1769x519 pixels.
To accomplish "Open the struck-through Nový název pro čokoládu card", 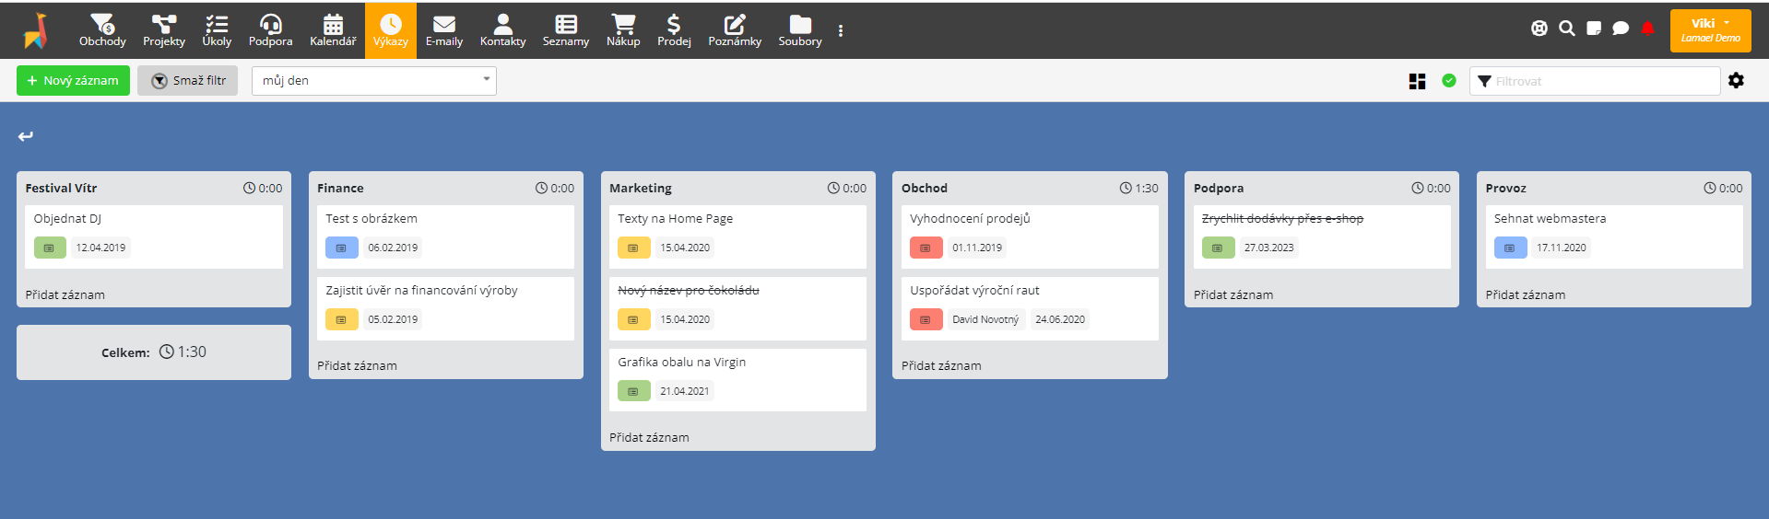I will tap(737, 308).
